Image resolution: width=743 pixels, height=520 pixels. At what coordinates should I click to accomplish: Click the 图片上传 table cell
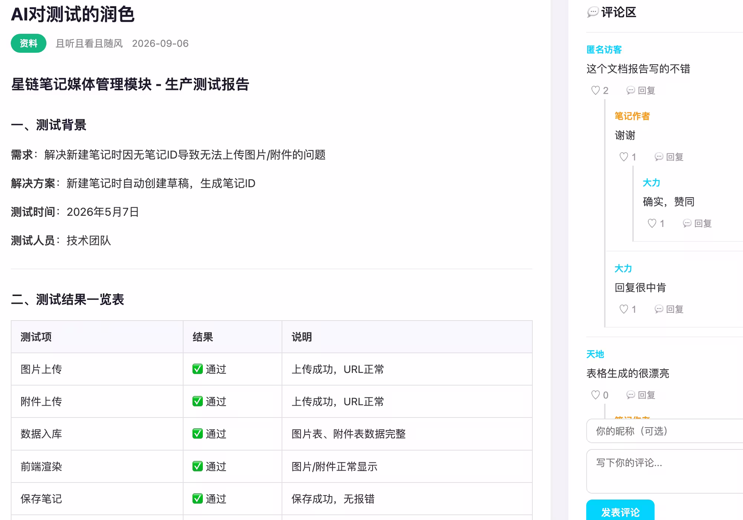tap(97, 369)
